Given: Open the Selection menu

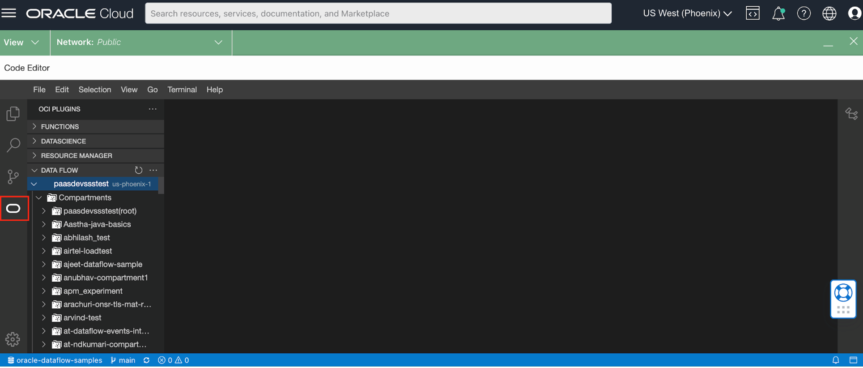Looking at the screenshot, I should 95,90.
